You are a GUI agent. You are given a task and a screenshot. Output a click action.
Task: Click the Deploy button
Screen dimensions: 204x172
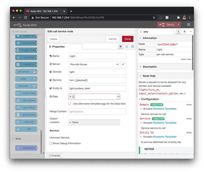pos(167,25)
